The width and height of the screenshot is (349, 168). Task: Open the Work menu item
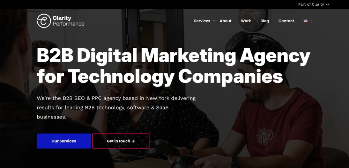pyautogui.click(x=246, y=21)
